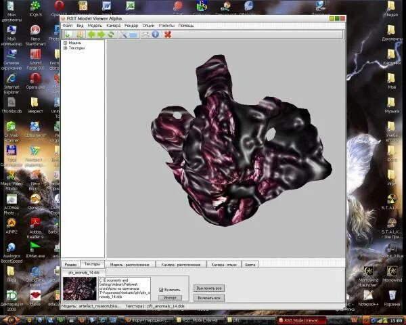Click the wireframe toolbar icon before the info icon
This screenshot has height=325, width=406.
pyautogui.click(x=145, y=35)
